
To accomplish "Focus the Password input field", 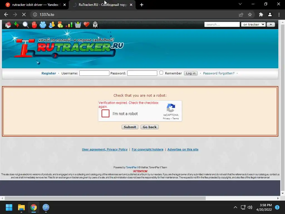I will click(142, 73).
